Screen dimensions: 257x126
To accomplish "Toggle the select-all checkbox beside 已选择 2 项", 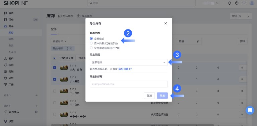I will click(x=55, y=58).
